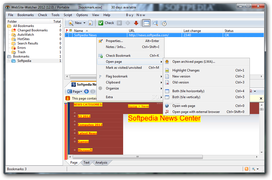Select the Search Results folder
Image resolution: width=272 pixels, height=180 pixels.
click(28, 43)
